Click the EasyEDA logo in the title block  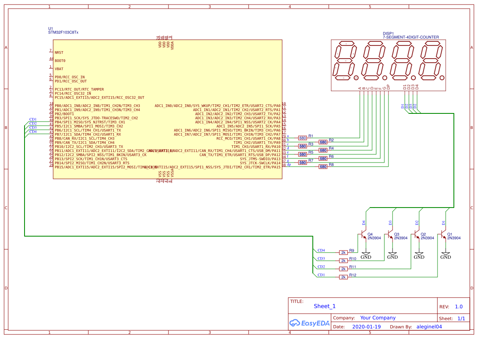point(310,323)
